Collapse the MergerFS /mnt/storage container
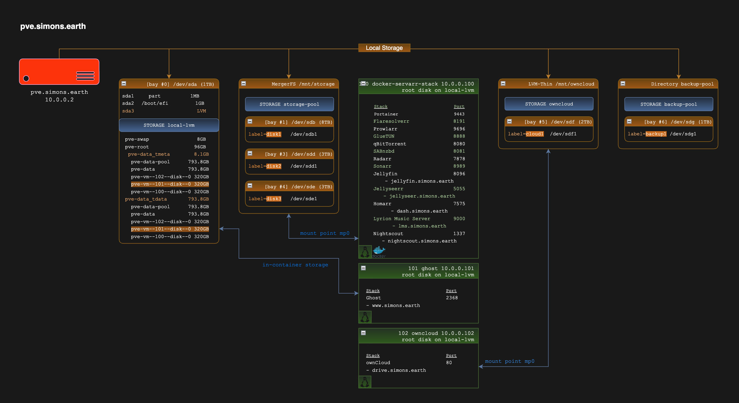Screen dimensions: 739x403 [x=244, y=84]
